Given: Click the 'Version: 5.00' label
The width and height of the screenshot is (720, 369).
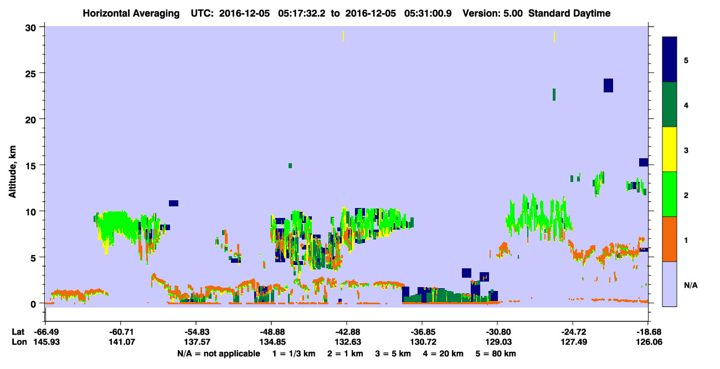Looking at the screenshot, I should [492, 13].
